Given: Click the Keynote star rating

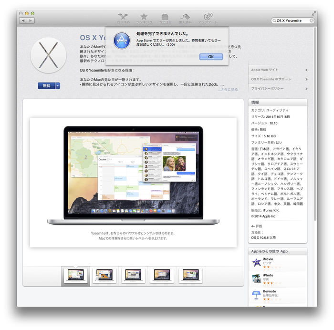Looking at the screenshot, I should [x=272, y=299].
